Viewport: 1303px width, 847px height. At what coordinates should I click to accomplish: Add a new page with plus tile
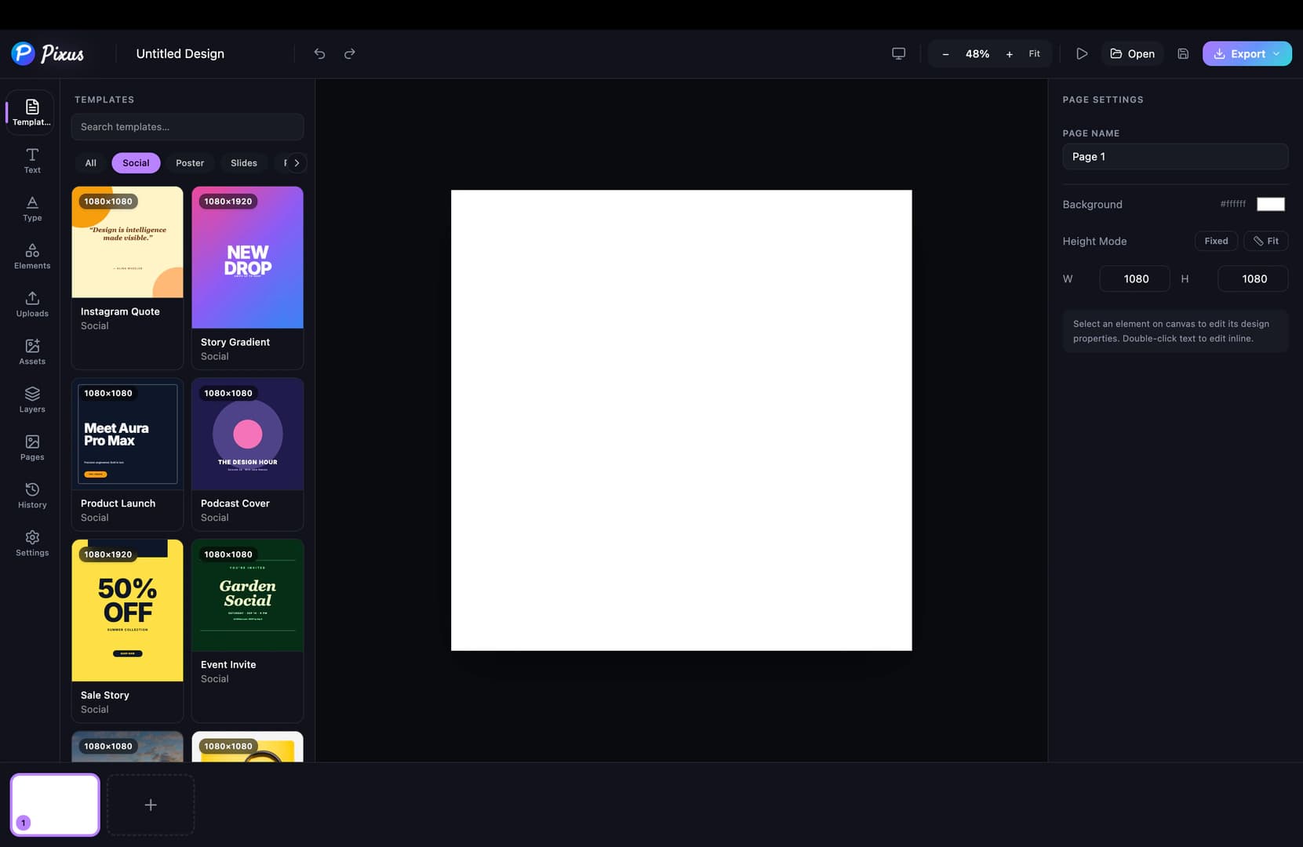[151, 805]
